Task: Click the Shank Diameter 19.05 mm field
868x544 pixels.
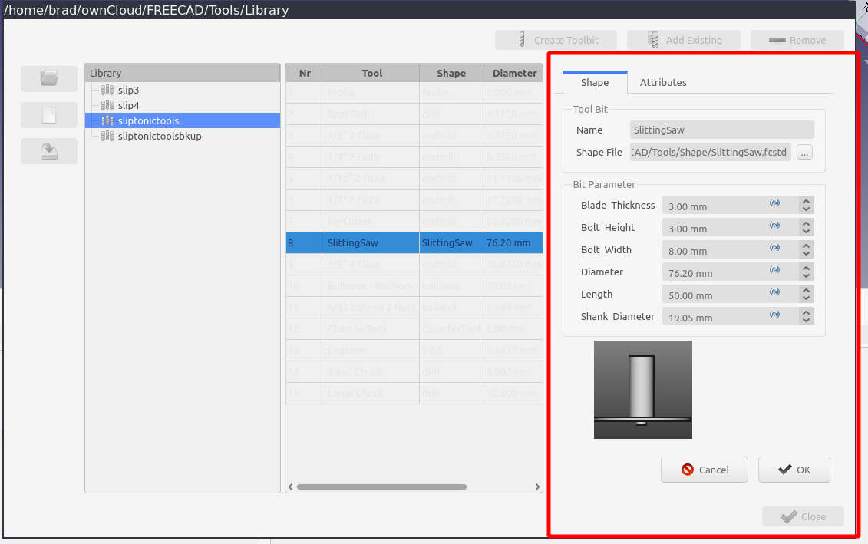Action: 730,316
